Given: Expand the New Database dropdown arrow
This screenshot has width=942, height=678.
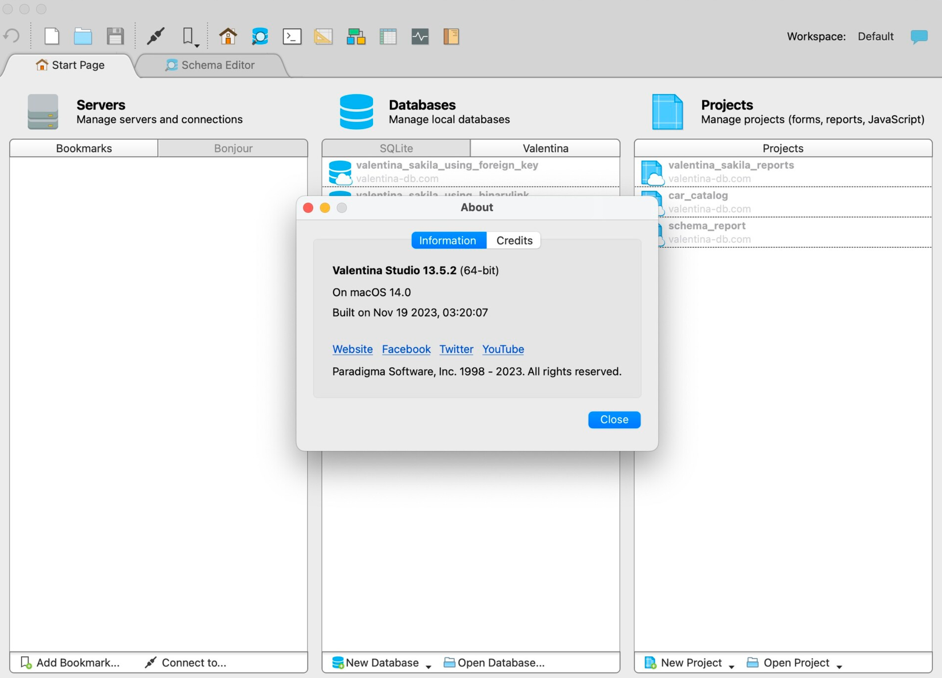Looking at the screenshot, I should click(x=428, y=666).
